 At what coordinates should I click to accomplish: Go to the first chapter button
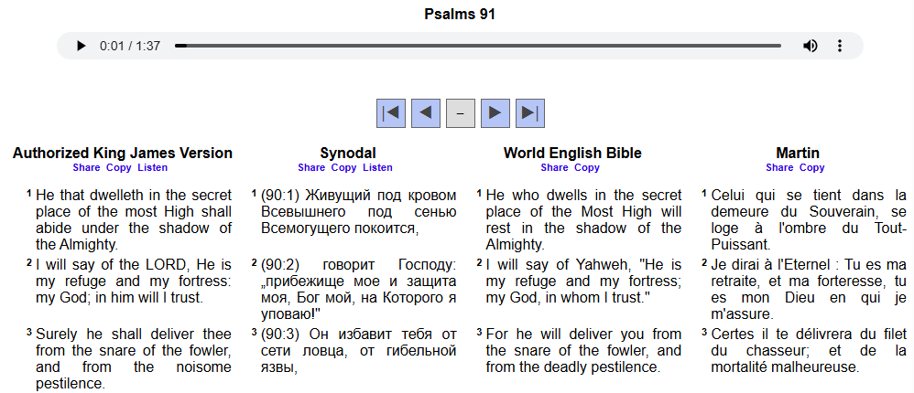click(x=391, y=113)
